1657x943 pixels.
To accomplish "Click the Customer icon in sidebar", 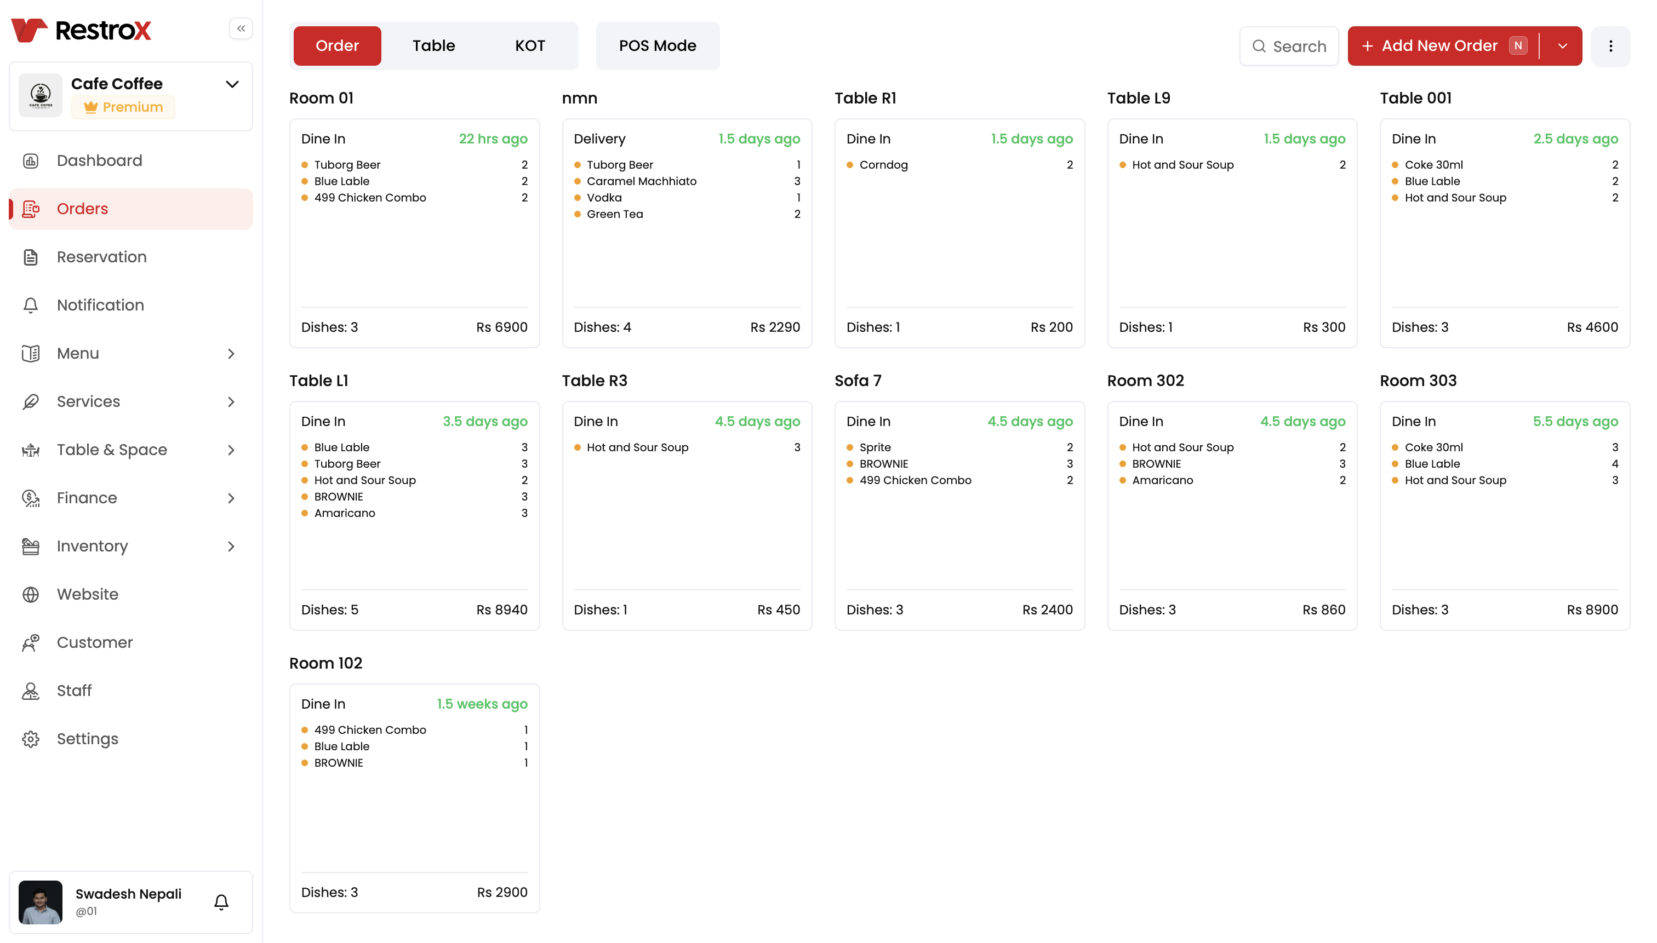I will (31, 642).
